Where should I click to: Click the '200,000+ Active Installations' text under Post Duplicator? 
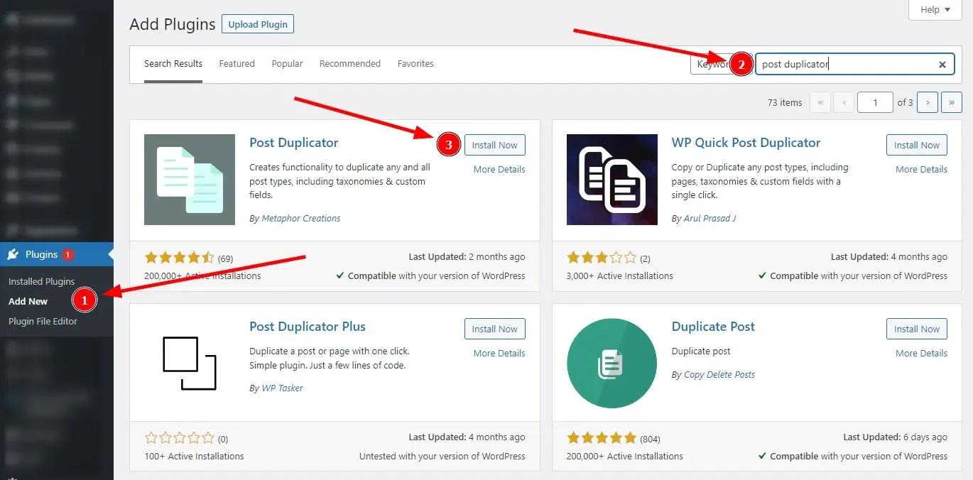coord(202,276)
